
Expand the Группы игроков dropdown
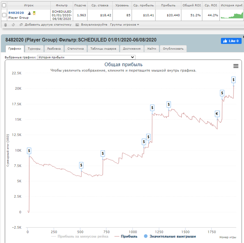pyautogui.click(x=124, y=25)
